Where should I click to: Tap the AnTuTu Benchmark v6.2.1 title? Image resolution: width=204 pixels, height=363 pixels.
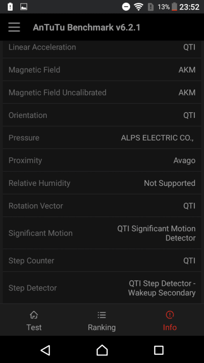(87, 28)
